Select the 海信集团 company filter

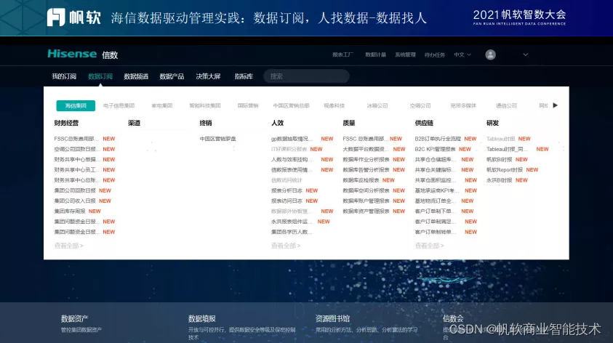click(x=76, y=105)
